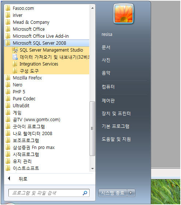Collapse the Microsoft SQL Server 2008 folder

[x=47, y=43]
